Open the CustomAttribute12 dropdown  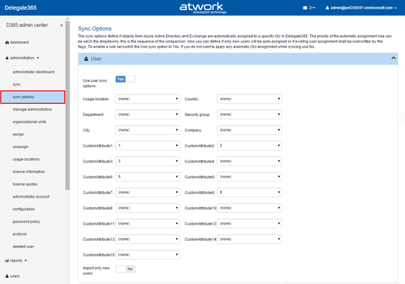[249, 223]
